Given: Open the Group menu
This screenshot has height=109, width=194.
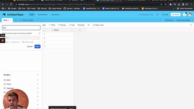Looking at the screenshot, I should tap(62, 25).
